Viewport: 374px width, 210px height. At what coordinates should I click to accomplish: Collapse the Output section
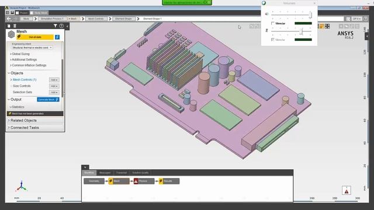pyautogui.click(x=15, y=100)
